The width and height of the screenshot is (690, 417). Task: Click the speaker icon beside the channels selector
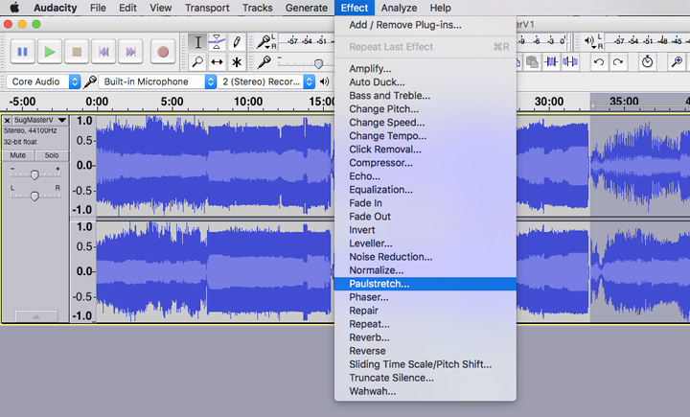(x=325, y=81)
